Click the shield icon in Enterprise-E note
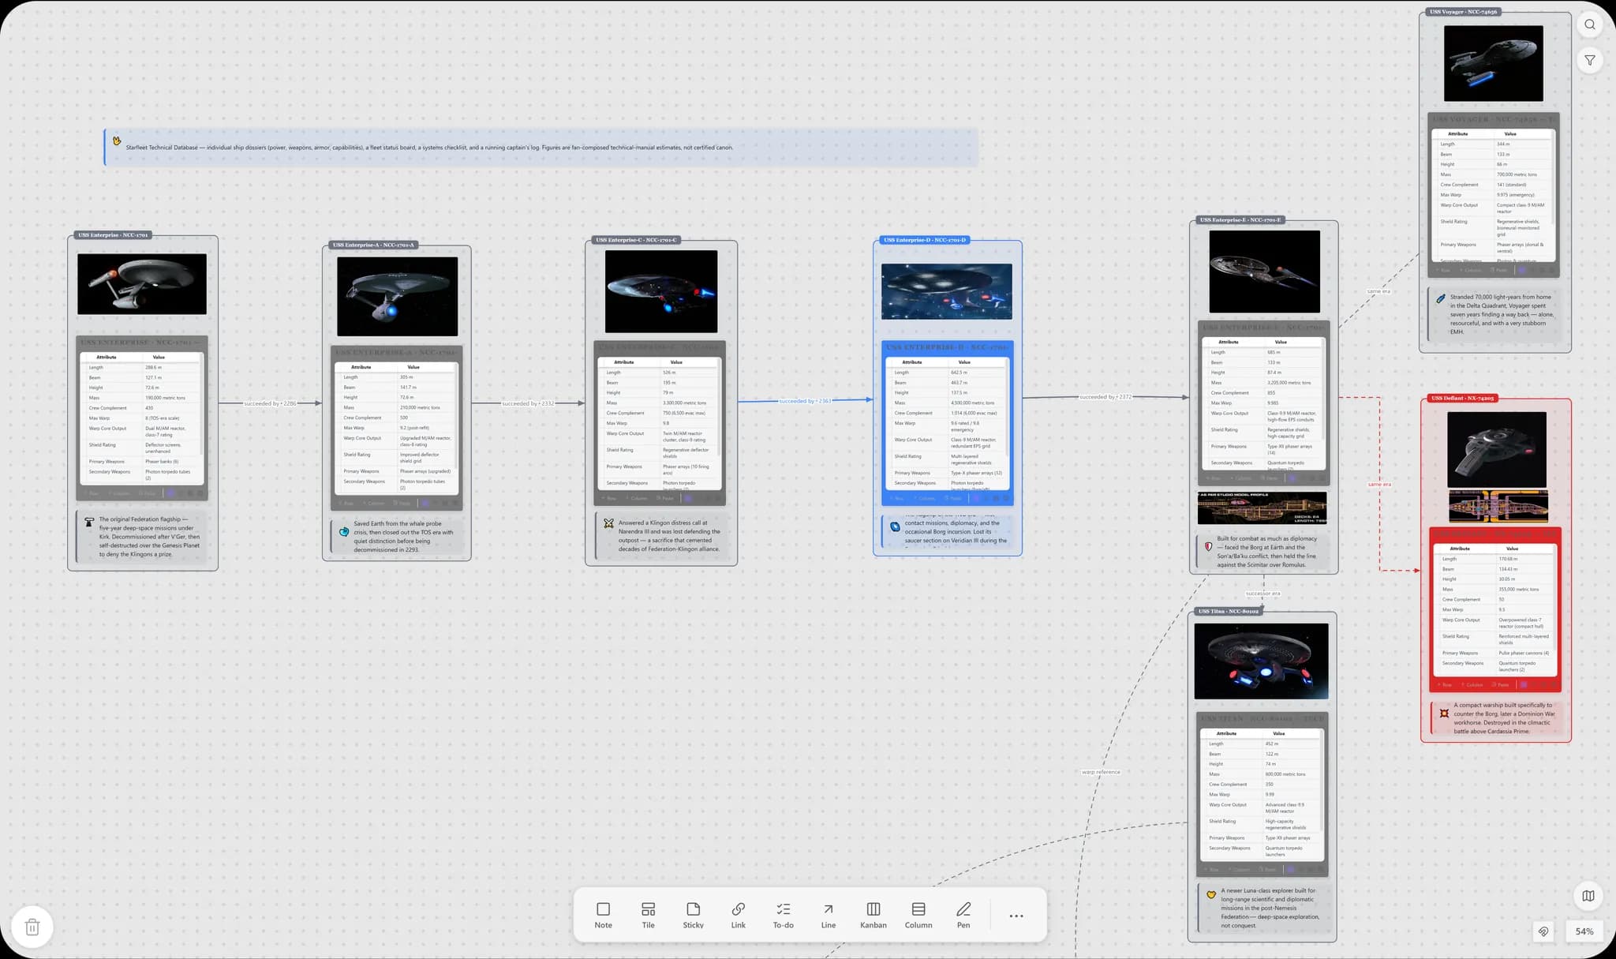The height and width of the screenshot is (959, 1616). coord(1208,546)
